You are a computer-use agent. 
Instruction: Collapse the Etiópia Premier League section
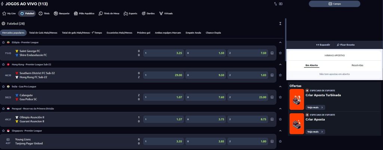click(280, 42)
